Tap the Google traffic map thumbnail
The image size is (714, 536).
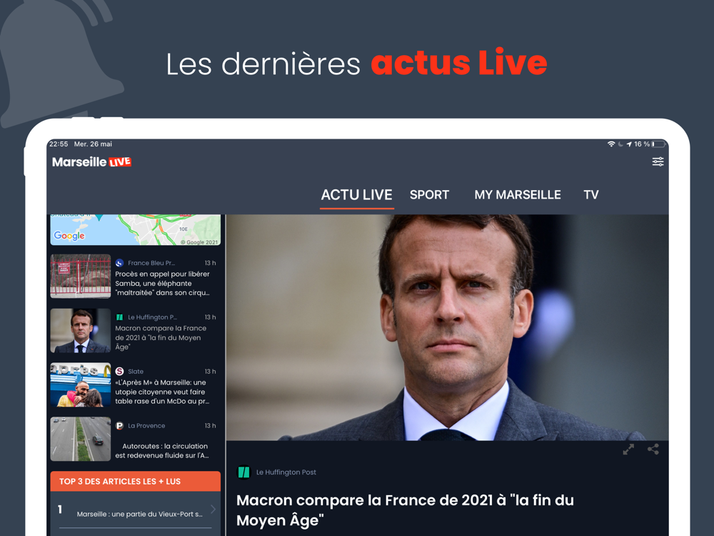pyautogui.click(x=135, y=230)
